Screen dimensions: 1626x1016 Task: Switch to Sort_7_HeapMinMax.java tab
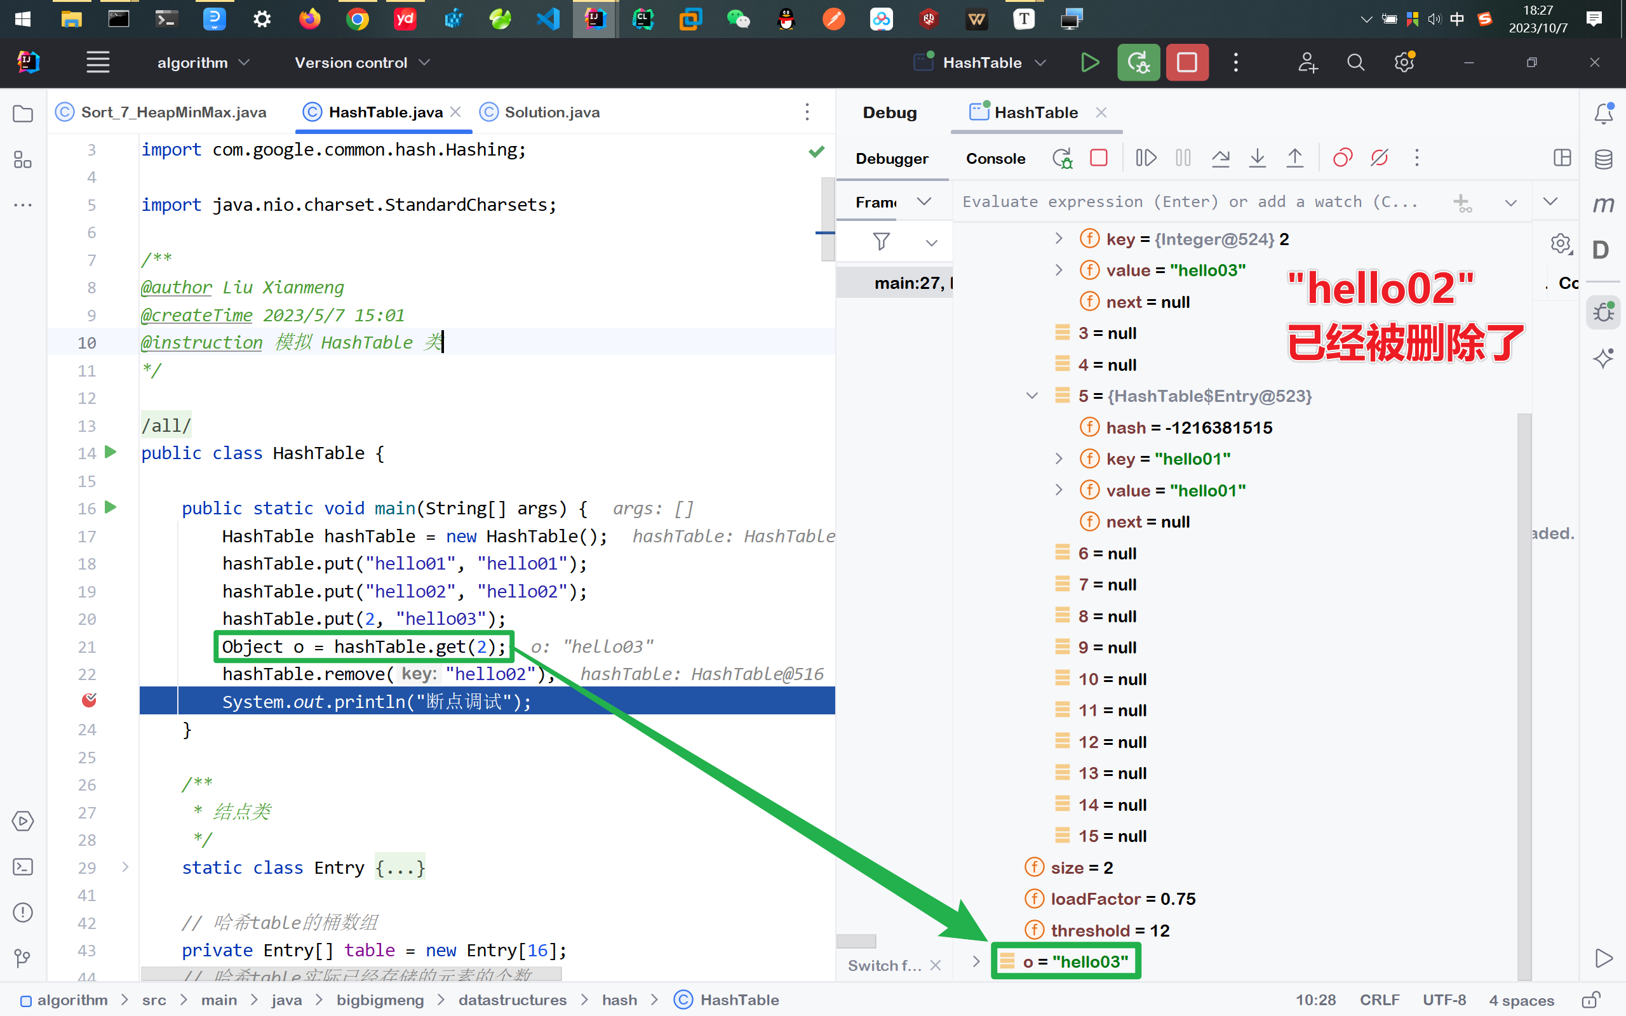click(x=161, y=112)
